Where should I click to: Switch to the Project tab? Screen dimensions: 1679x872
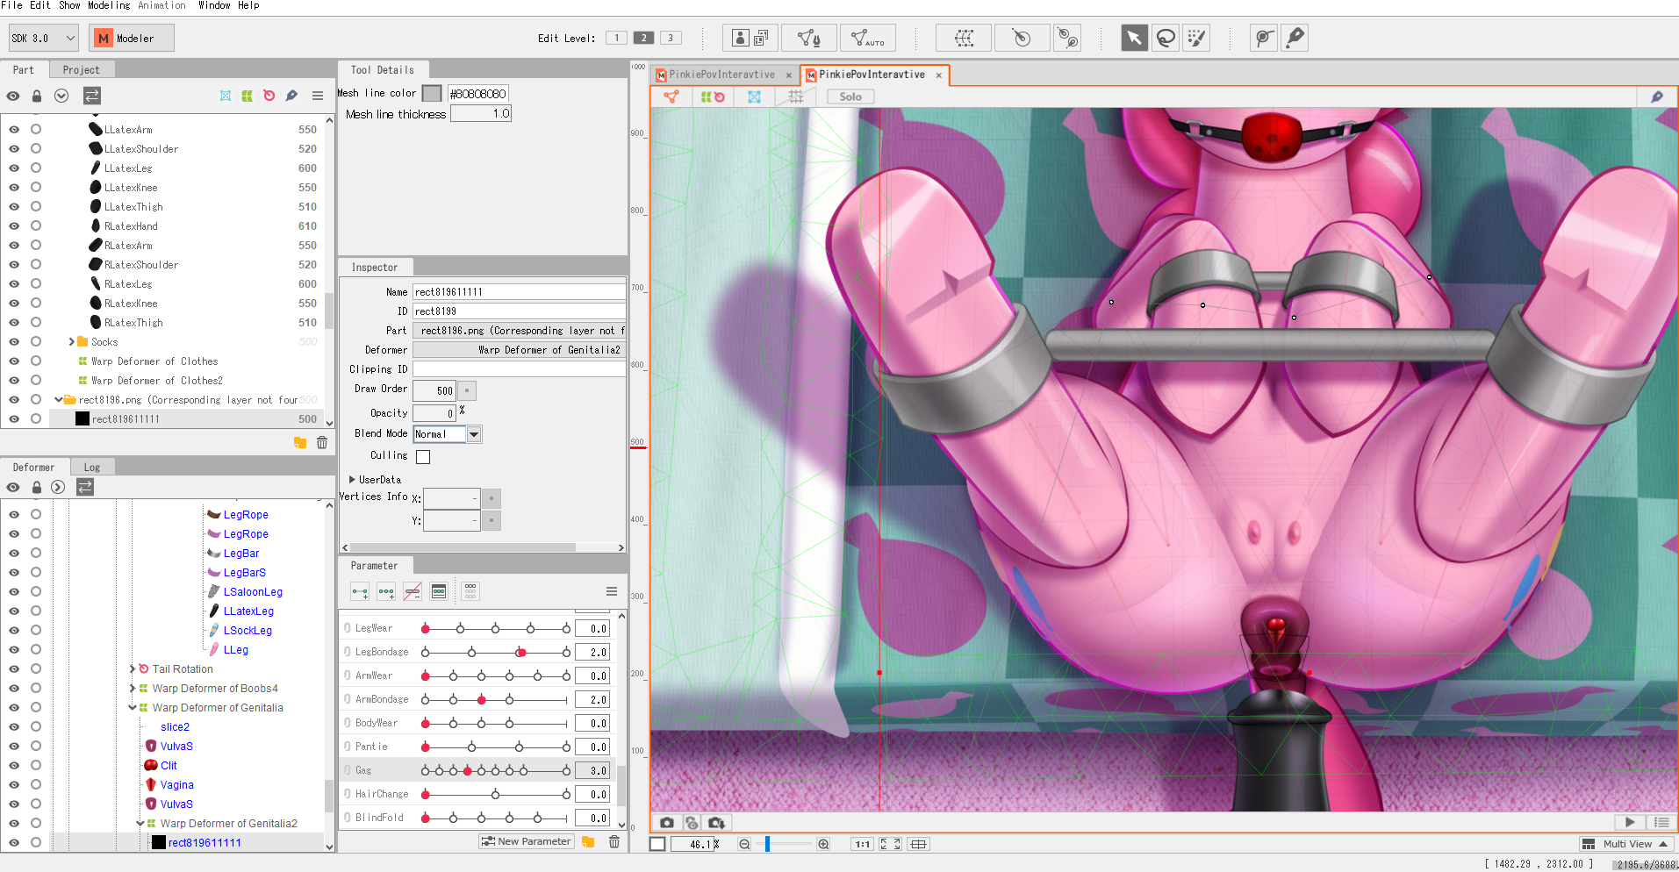pyautogui.click(x=81, y=70)
